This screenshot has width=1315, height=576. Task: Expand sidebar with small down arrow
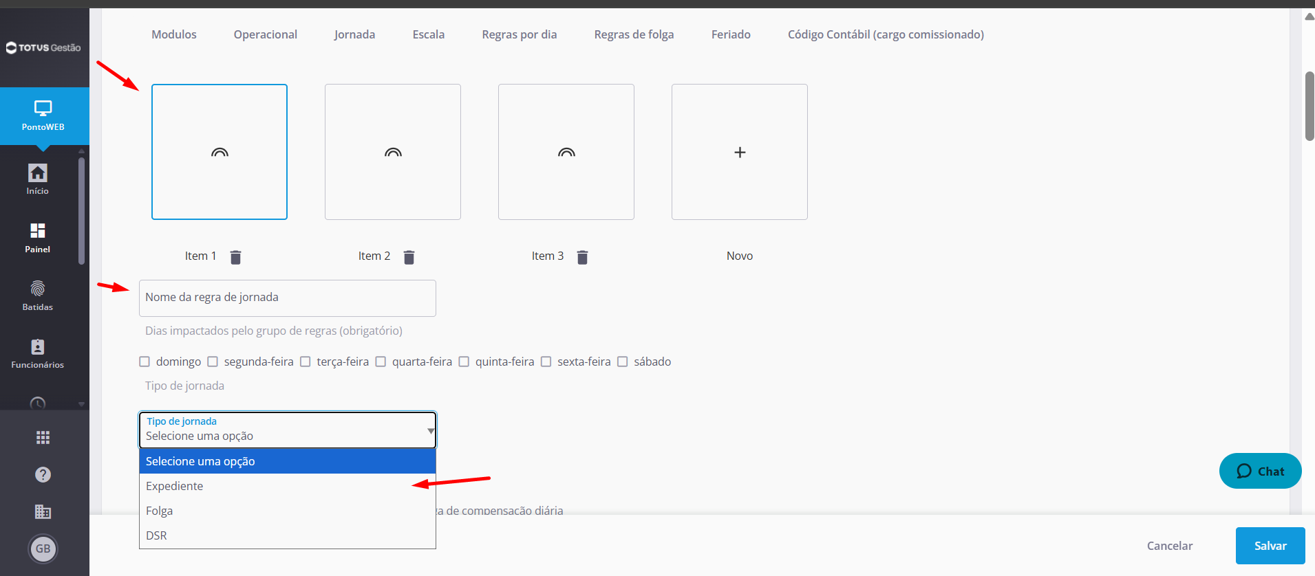pyautogui.click(x=81, y=404)
